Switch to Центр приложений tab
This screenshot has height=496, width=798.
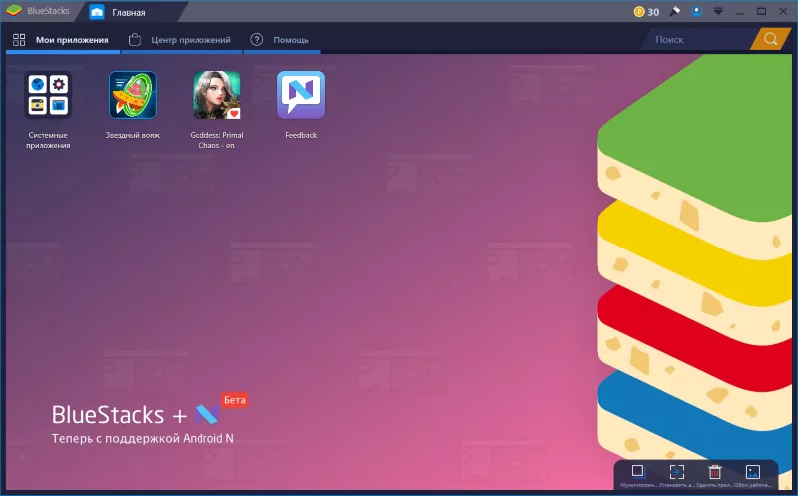point(182,40)
